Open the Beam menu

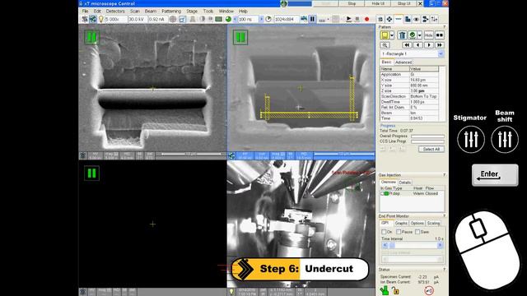pyautogui.click(x=150, y=11)
